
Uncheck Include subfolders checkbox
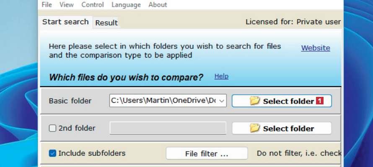pos(53,153)
